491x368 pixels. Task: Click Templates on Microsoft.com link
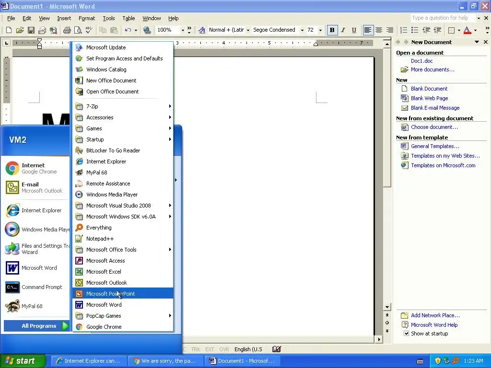tap(443, 165)
